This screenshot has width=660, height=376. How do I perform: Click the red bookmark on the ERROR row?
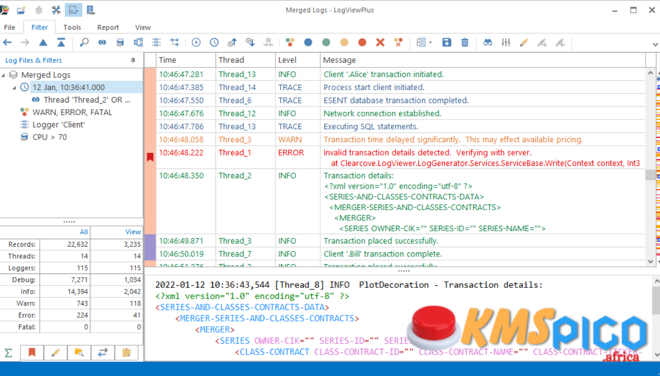click(x=150, y=157)
